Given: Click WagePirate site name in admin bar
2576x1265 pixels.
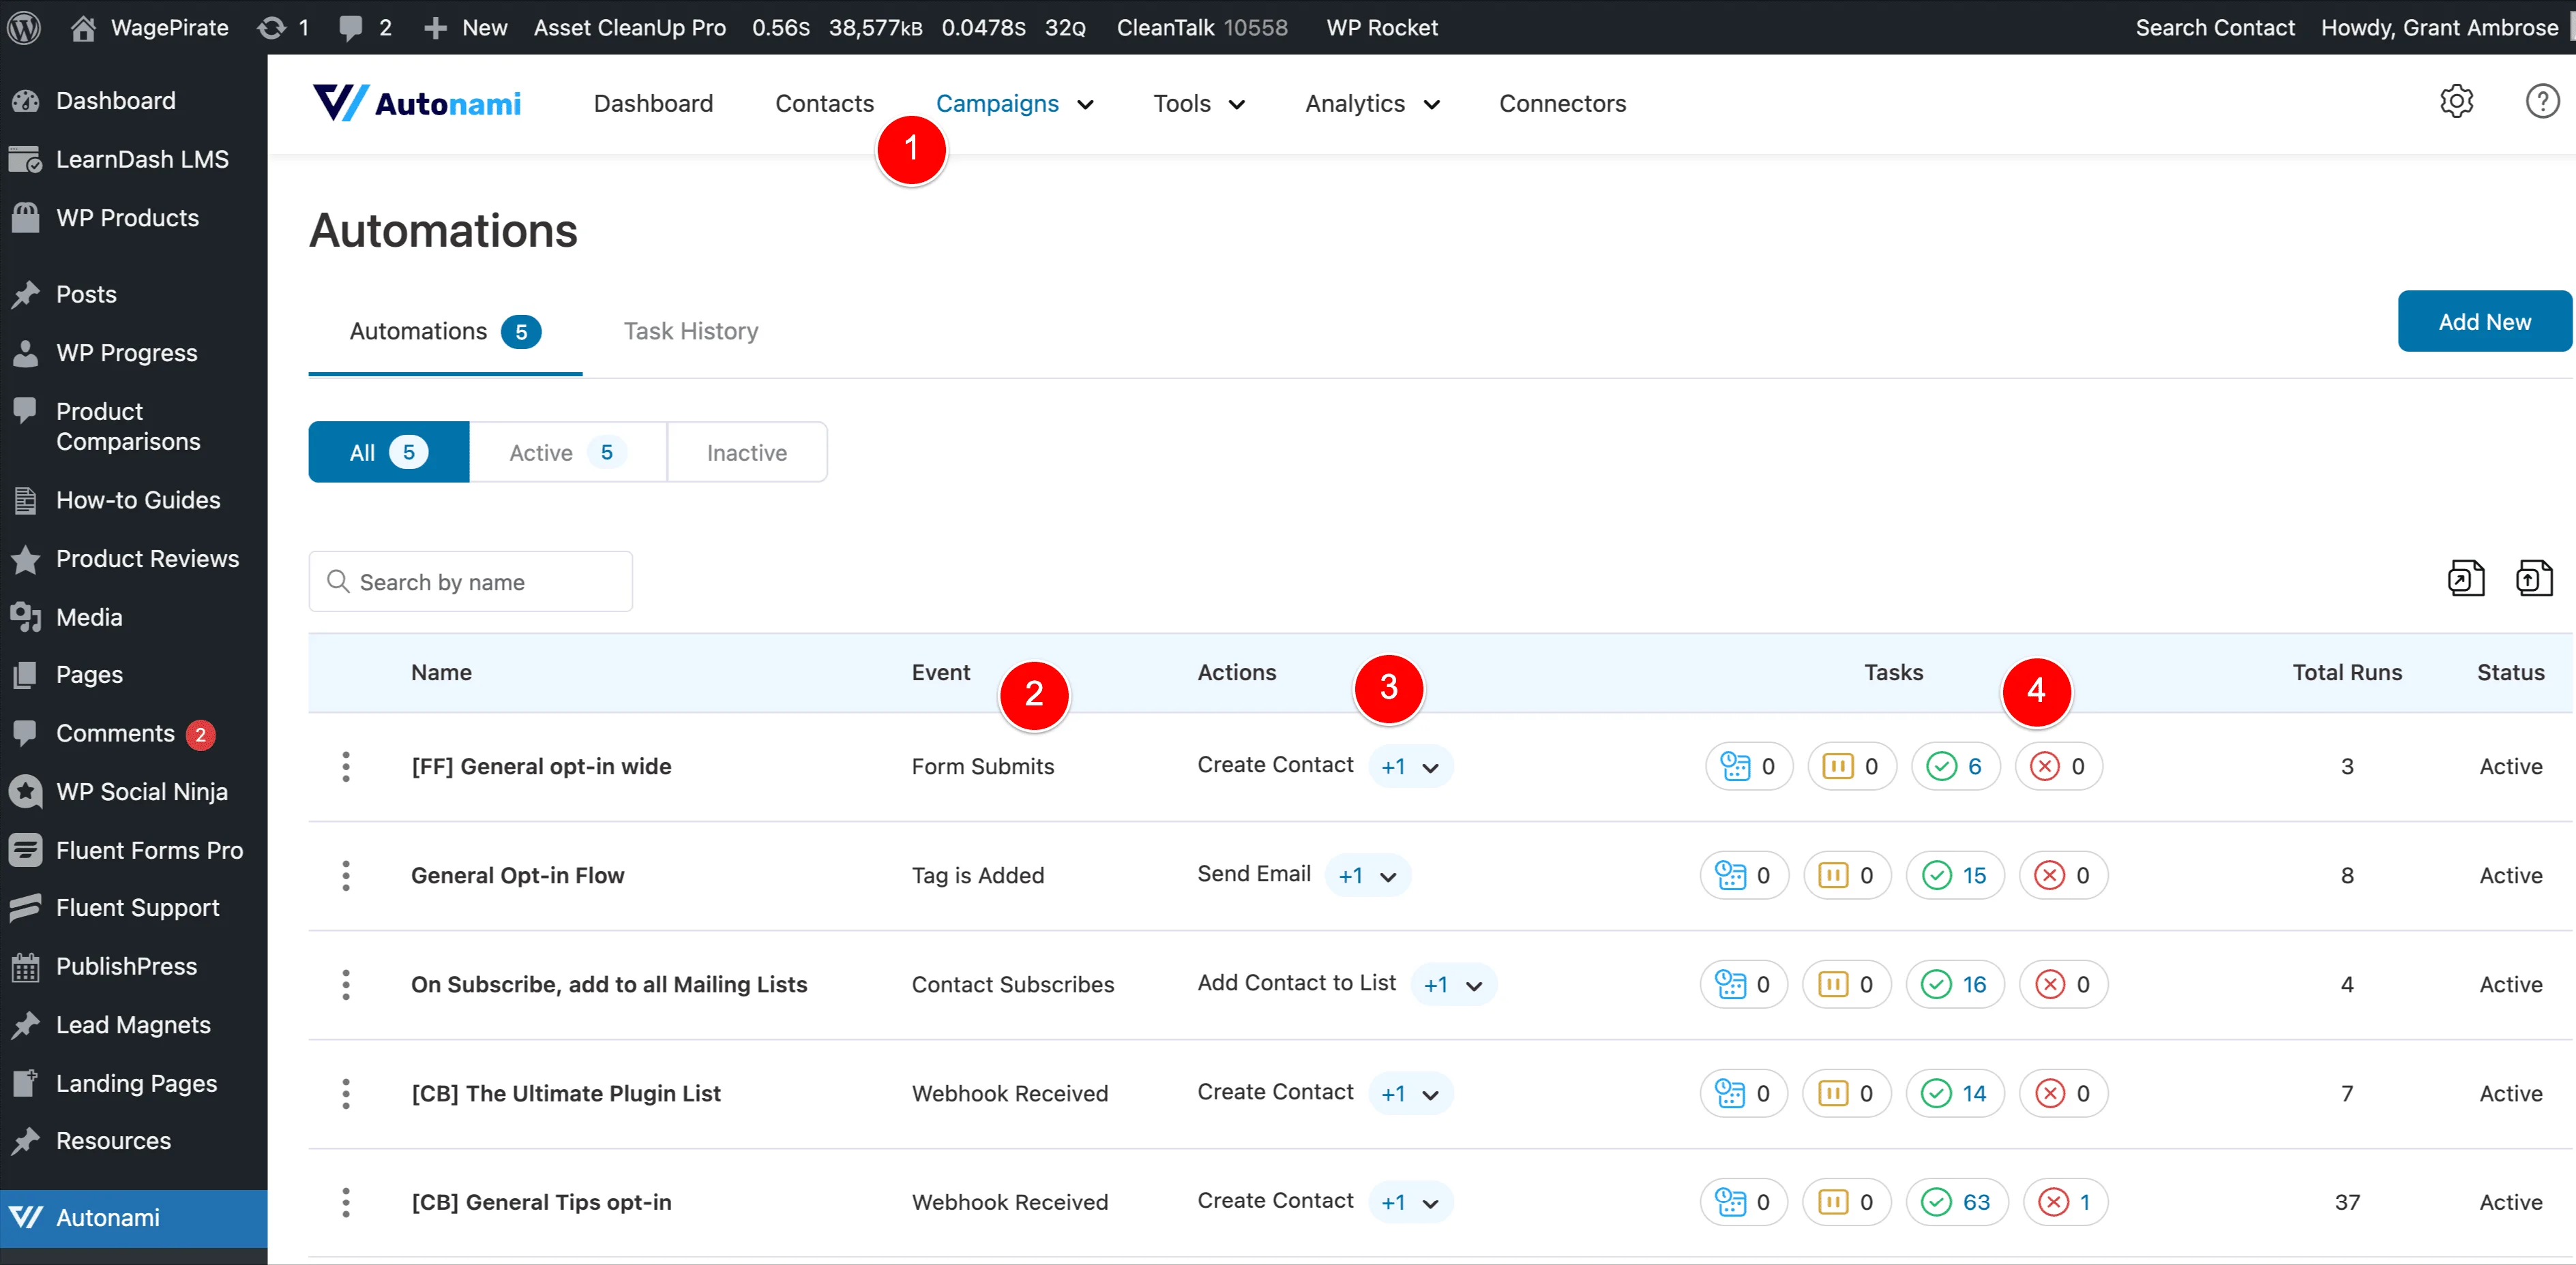Looking at the screenshot, I should point(151,27).
